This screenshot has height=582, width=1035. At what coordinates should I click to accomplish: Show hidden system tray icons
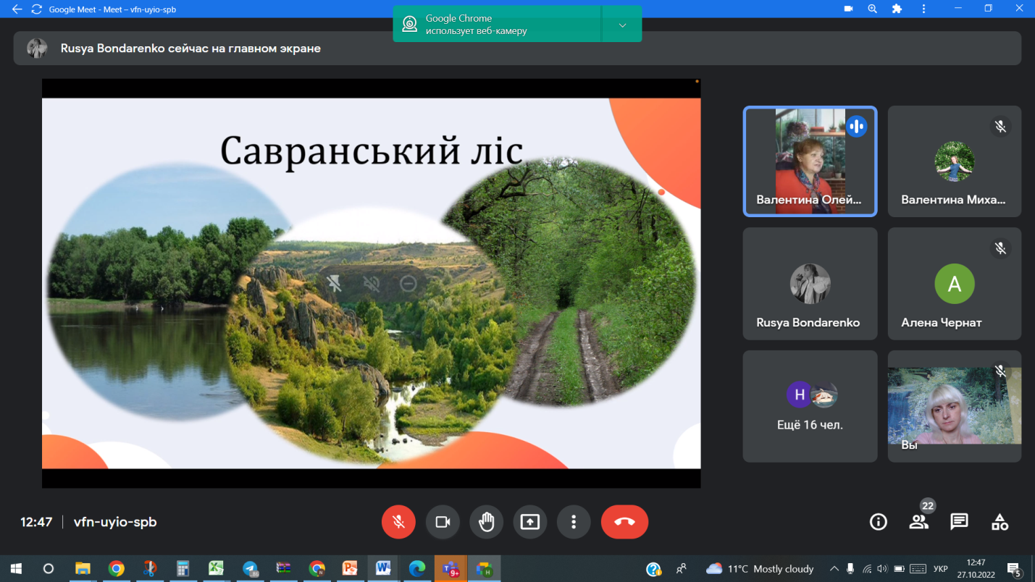[x=834, y=569]
